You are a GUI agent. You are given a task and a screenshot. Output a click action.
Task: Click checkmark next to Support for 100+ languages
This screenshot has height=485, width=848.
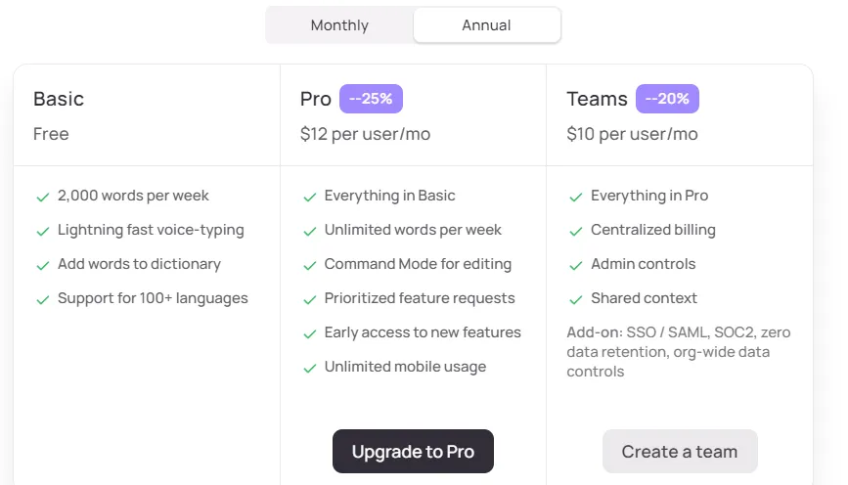(43, 299)
